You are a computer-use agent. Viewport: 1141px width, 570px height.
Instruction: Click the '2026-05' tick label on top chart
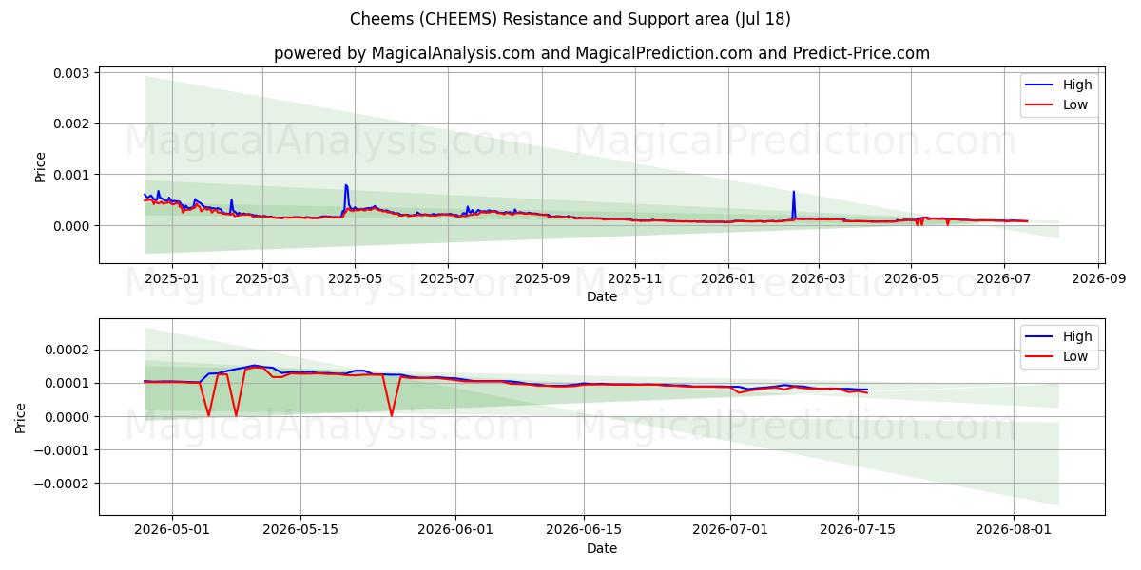click(x=912, y=278)
